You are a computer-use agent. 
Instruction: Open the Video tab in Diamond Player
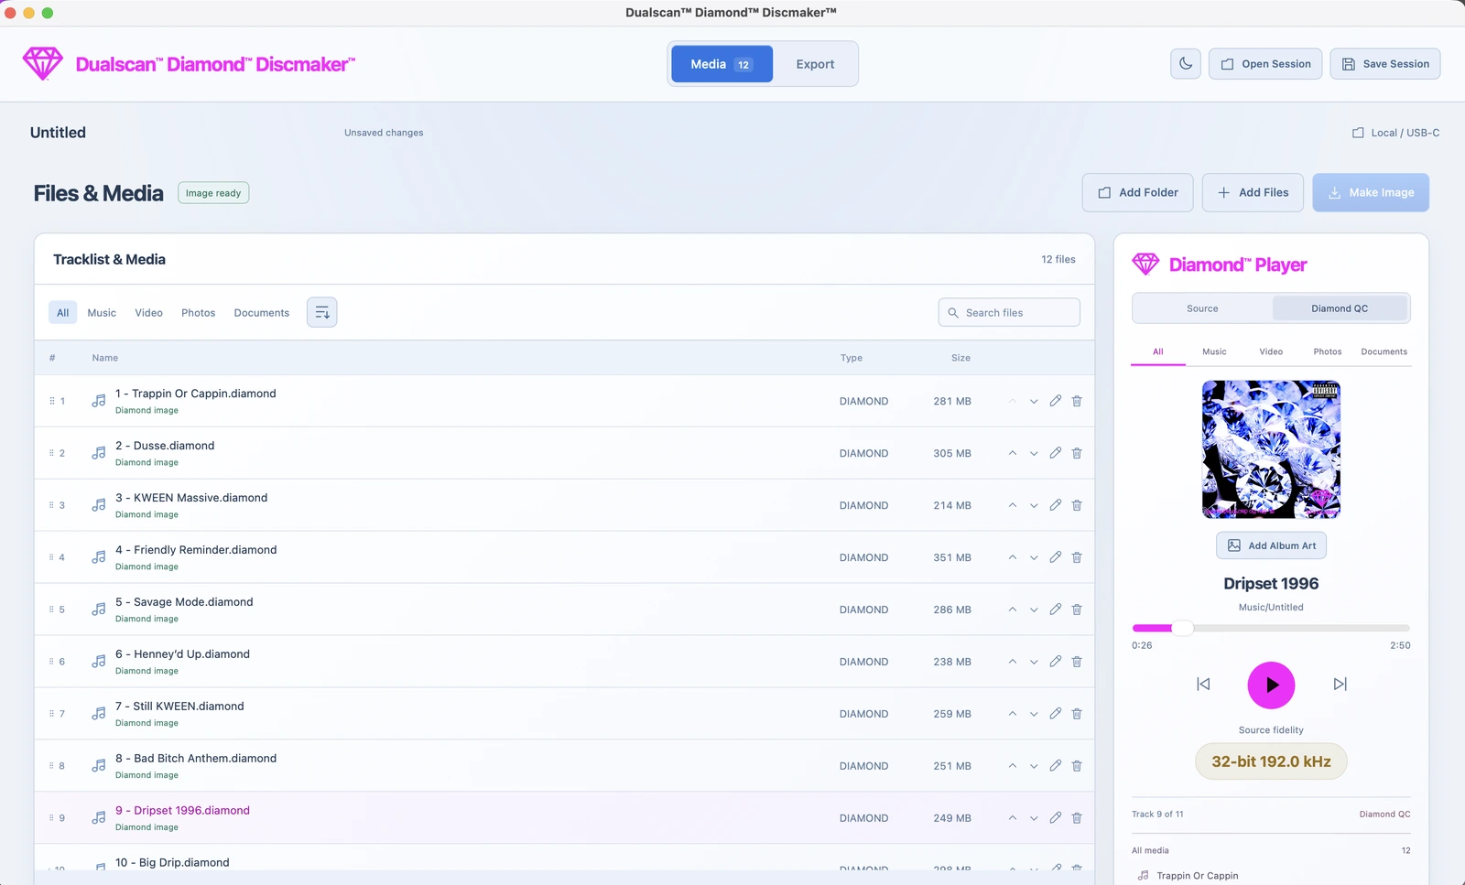tap(1271, 351)
